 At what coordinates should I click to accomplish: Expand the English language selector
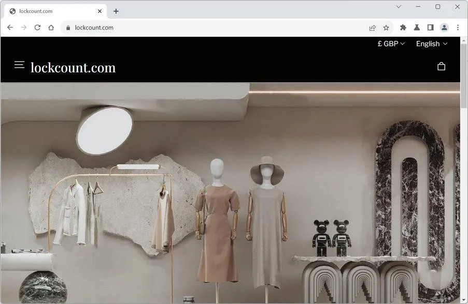point(432,44)
